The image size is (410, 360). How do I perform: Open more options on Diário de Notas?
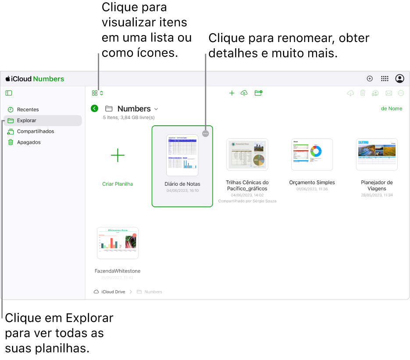point(206,134)
